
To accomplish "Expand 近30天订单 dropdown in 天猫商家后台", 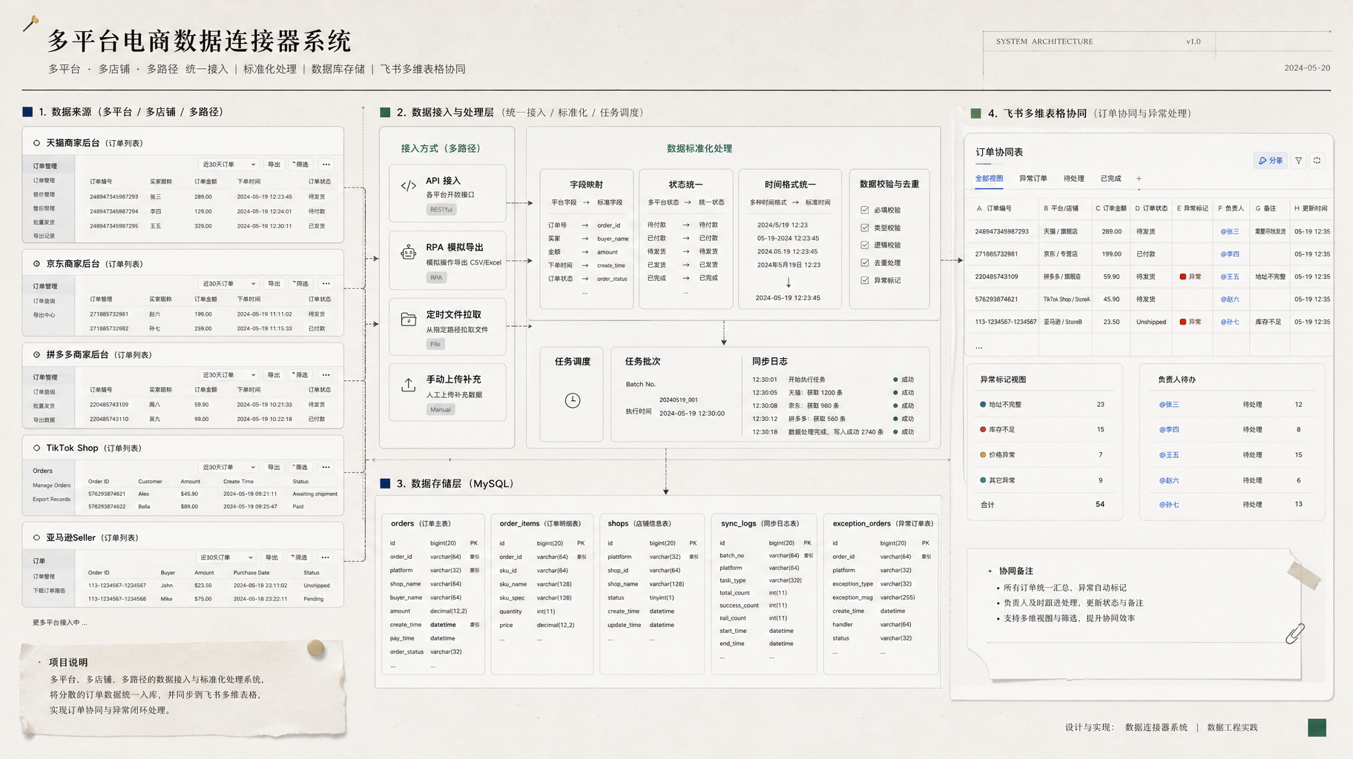I will [x=228, y=165].
